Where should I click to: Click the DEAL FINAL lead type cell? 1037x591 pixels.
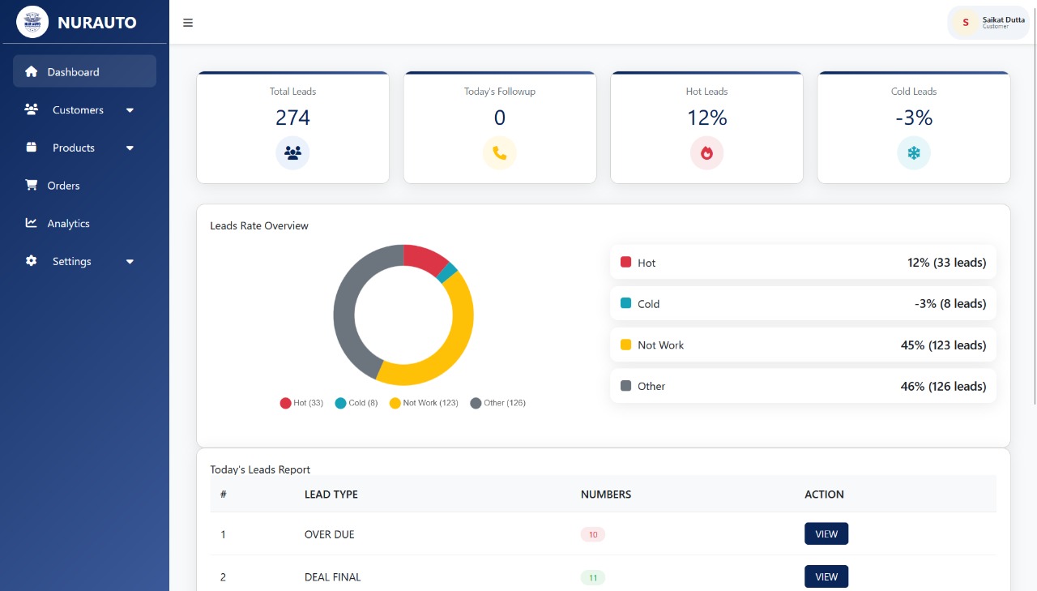(x=333, y=577)
